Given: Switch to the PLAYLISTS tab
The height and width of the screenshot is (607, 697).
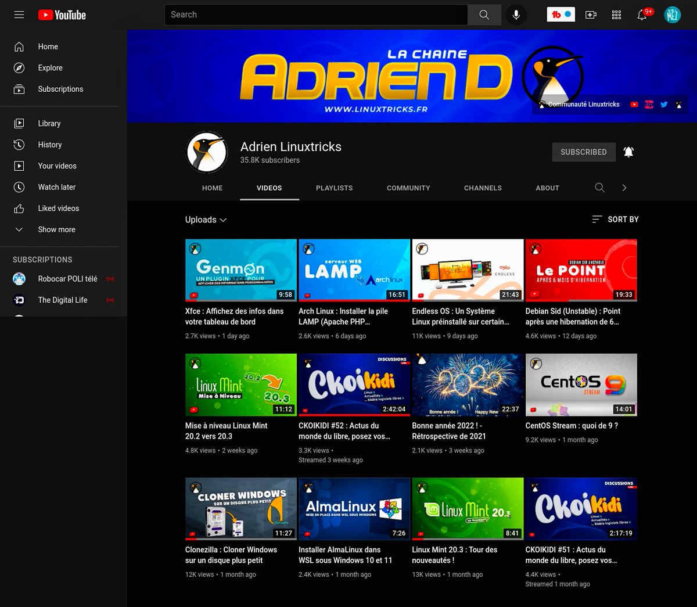Looking at the screenshot, I should pos(335,188).
